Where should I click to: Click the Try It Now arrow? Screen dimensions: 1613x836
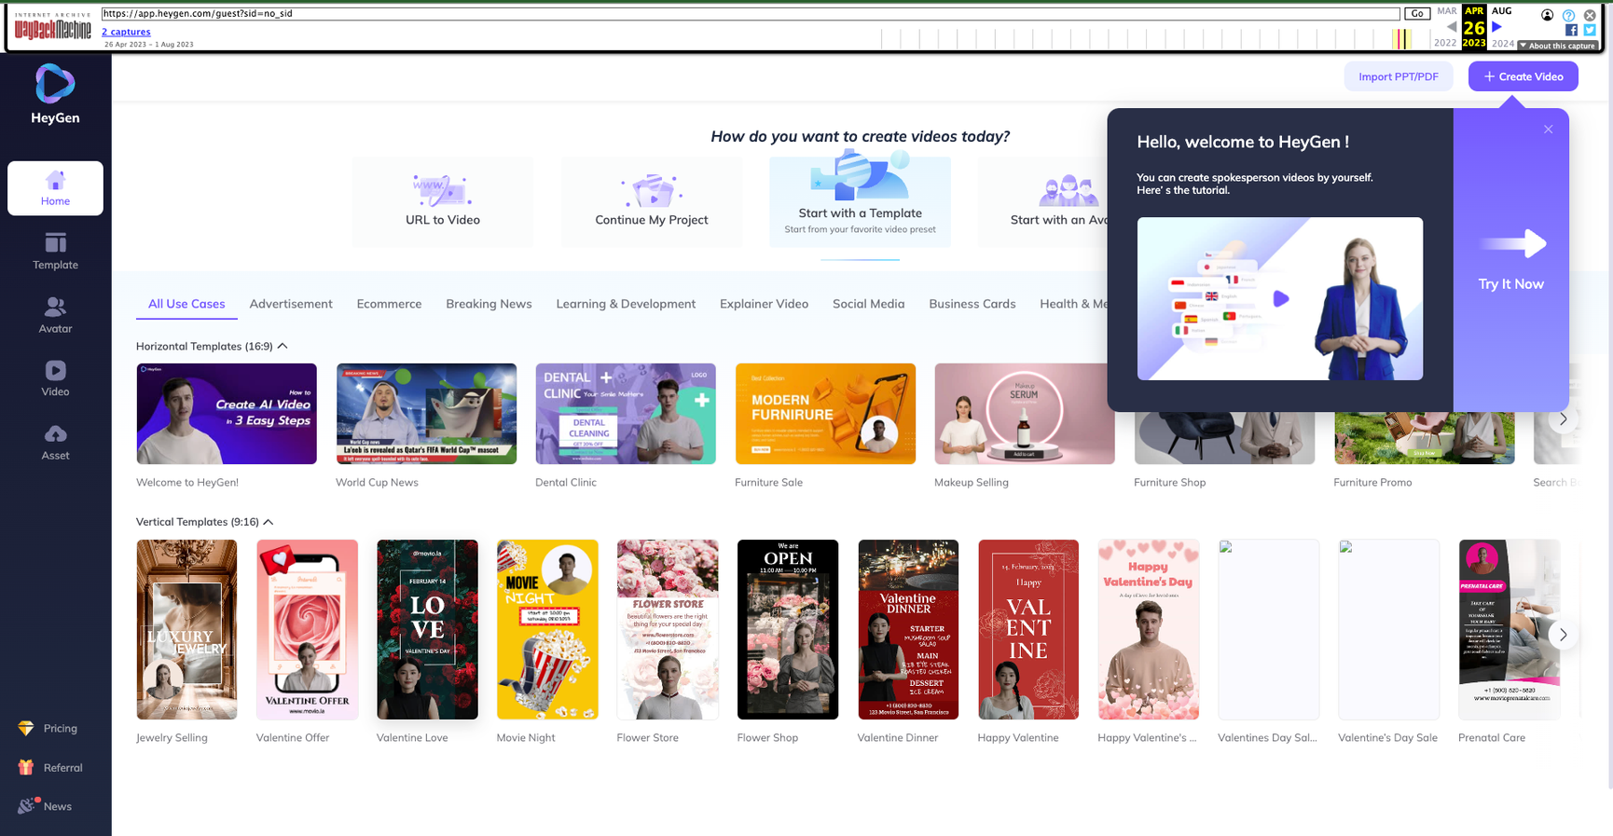click(x=1511, y=244)
